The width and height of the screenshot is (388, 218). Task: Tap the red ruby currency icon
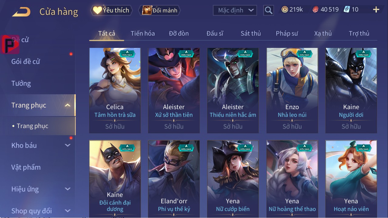[316, 9]
